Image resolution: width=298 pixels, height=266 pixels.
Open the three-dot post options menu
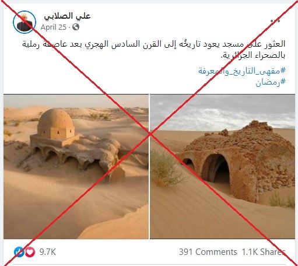click(275, 20)
